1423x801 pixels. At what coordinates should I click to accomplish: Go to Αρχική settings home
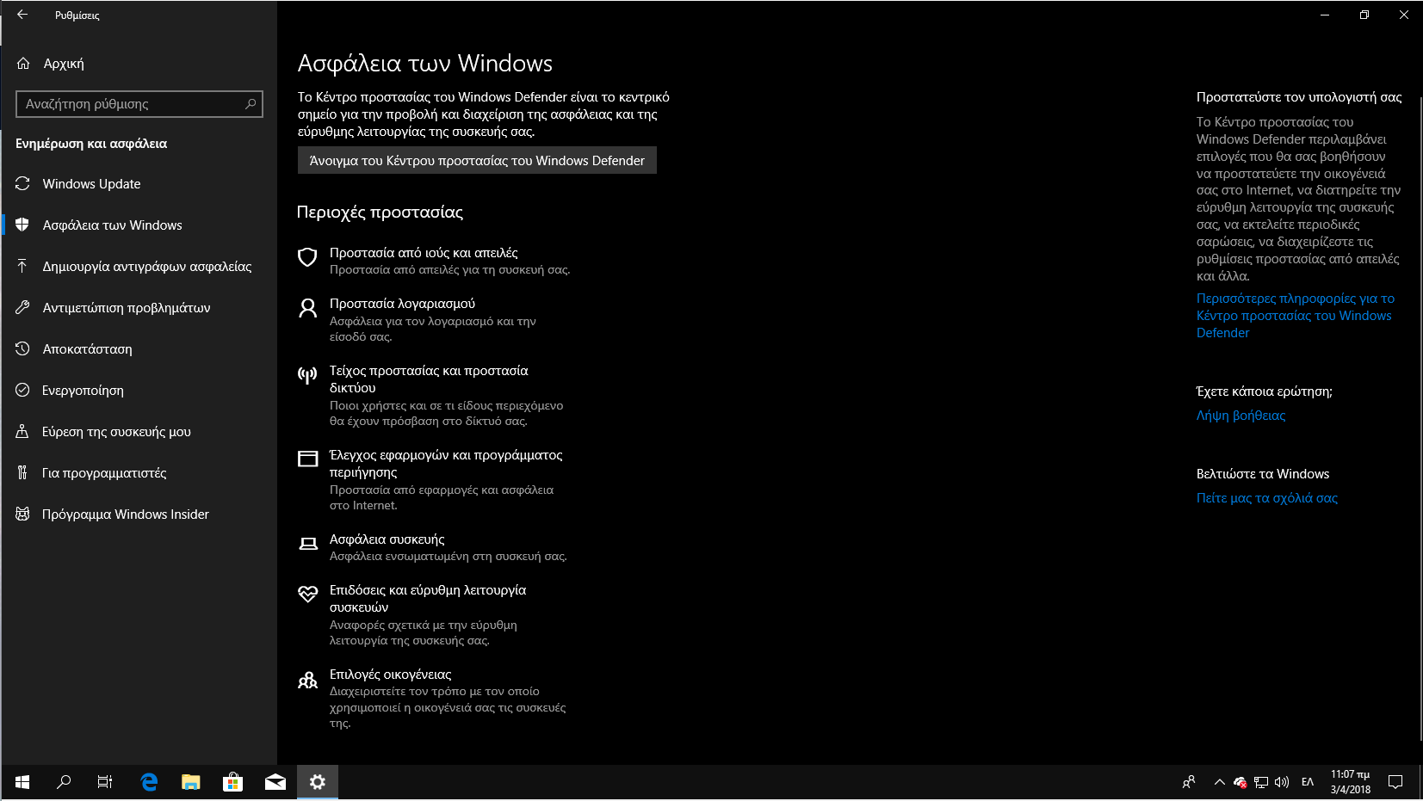point(139,64)
